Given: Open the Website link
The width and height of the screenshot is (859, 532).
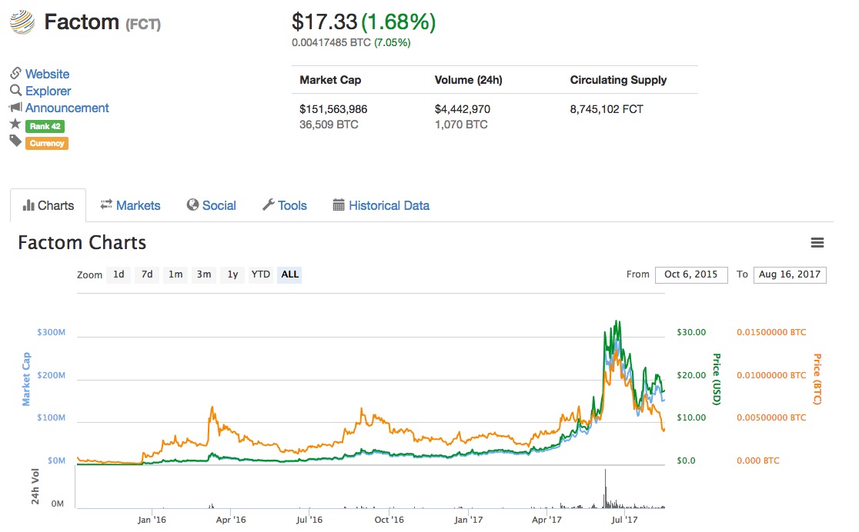Looking at the screenshot, I should click(47, 74).
